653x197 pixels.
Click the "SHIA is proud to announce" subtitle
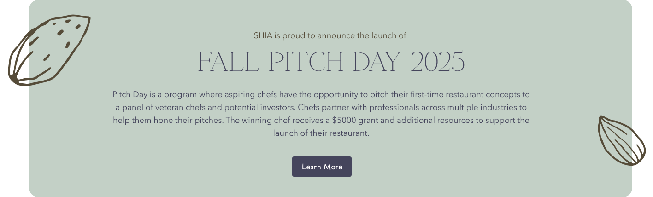[x=329, y=35]
